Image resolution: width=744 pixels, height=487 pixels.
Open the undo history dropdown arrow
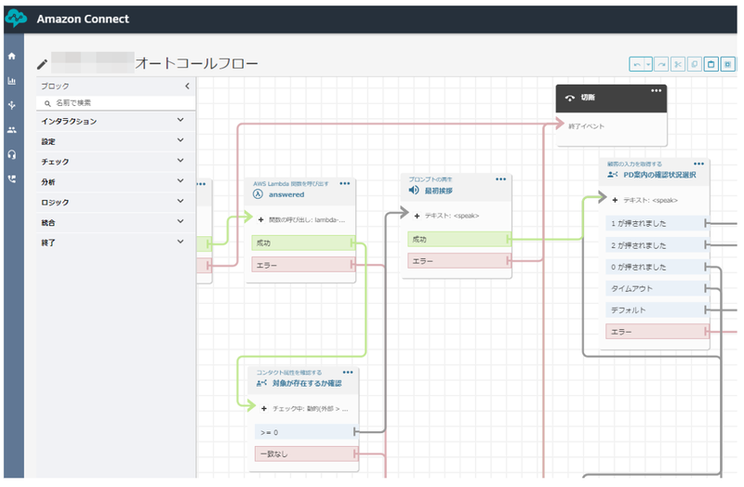point(648,64)
